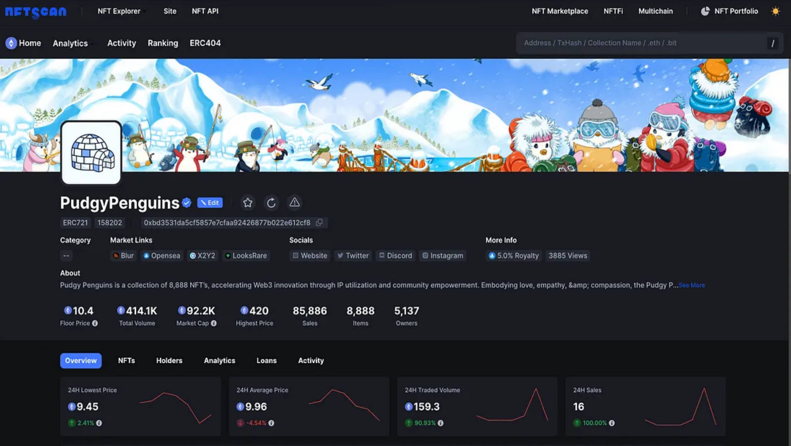Open the Discord social link
791x446 pixels.
coord(395,256)
